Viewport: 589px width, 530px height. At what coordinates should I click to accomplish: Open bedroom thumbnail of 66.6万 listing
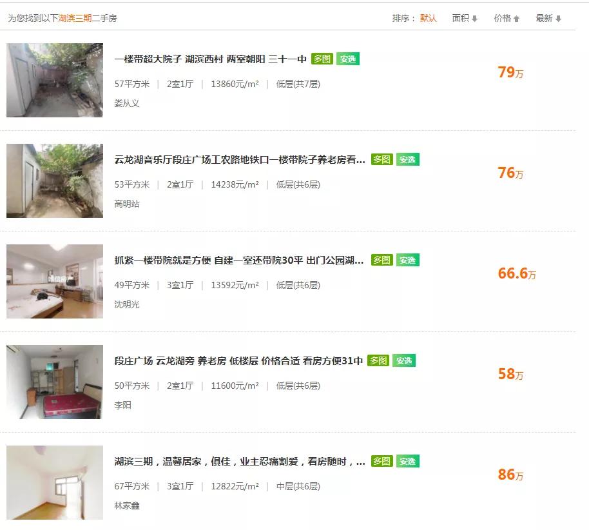coord(55,282)
